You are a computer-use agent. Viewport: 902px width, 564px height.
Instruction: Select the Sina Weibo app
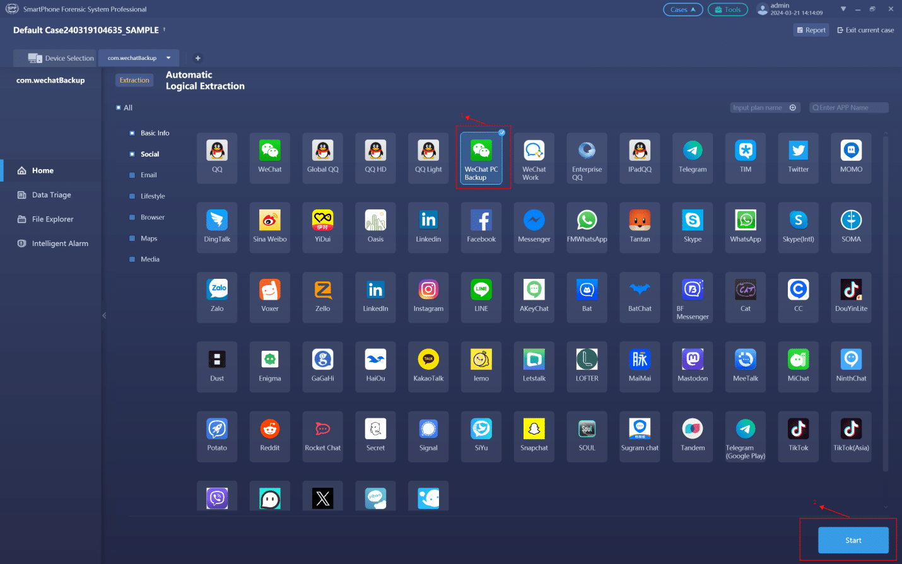(270, 228)
